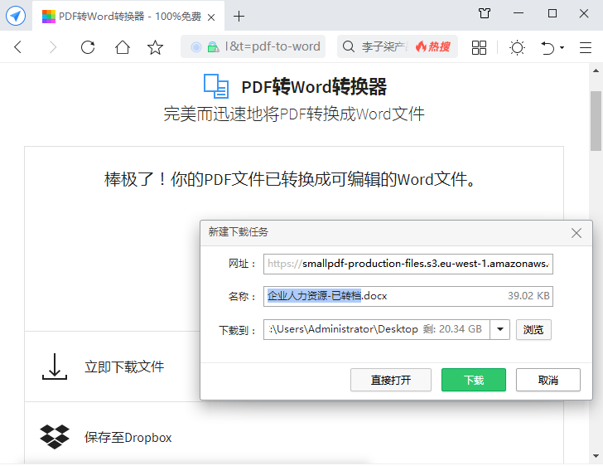Click the 网址 URL input field
This screenshot has height=466, width=603.
408,264
